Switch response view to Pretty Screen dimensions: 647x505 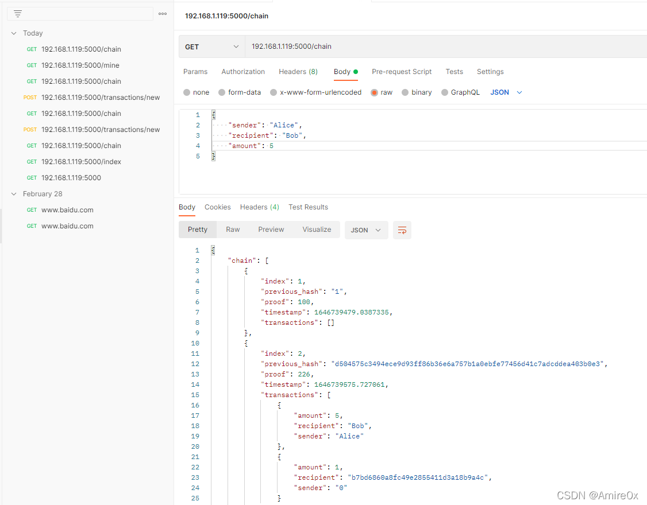198,230
